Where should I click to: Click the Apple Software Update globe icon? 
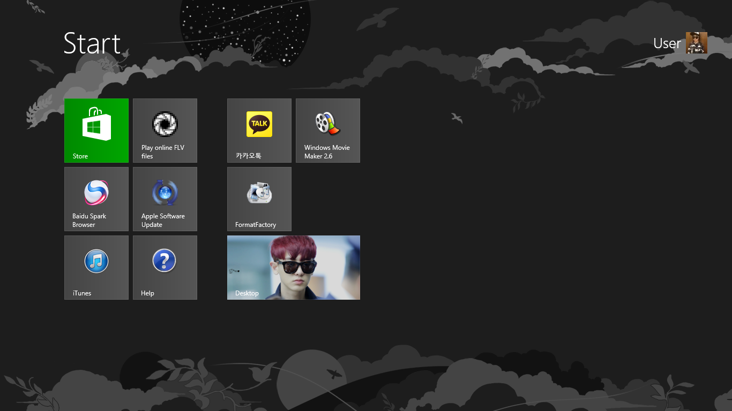165,193
